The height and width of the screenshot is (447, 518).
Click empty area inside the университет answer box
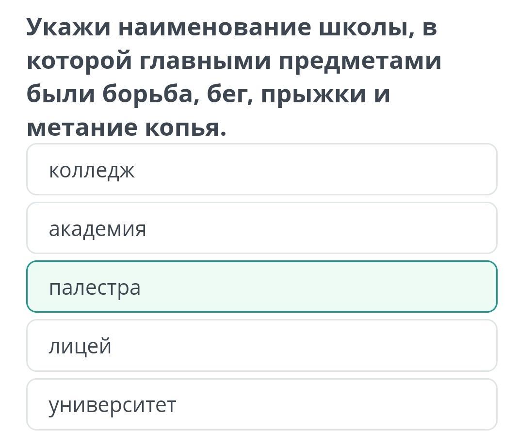tap(330, 404)
